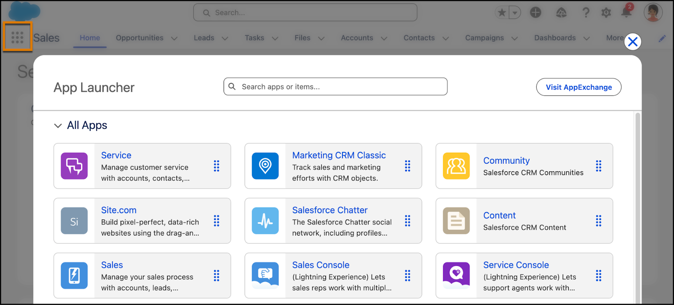Image resolution: width=674 pixels, height=305 pixels.
Task: Click the Sales Console app icon
Action: pyautogui.click(x=265, y=276)
